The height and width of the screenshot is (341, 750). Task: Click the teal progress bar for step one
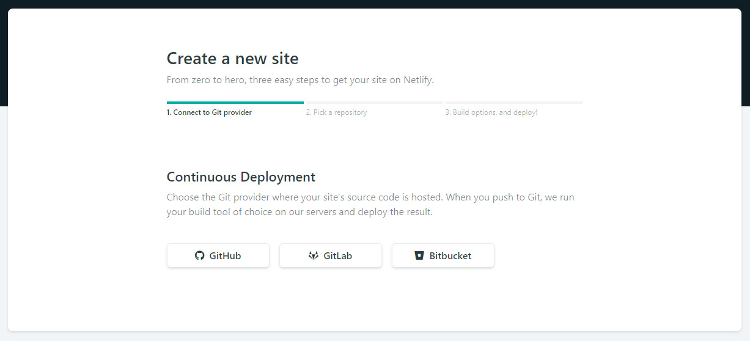(x=235, y=103)
